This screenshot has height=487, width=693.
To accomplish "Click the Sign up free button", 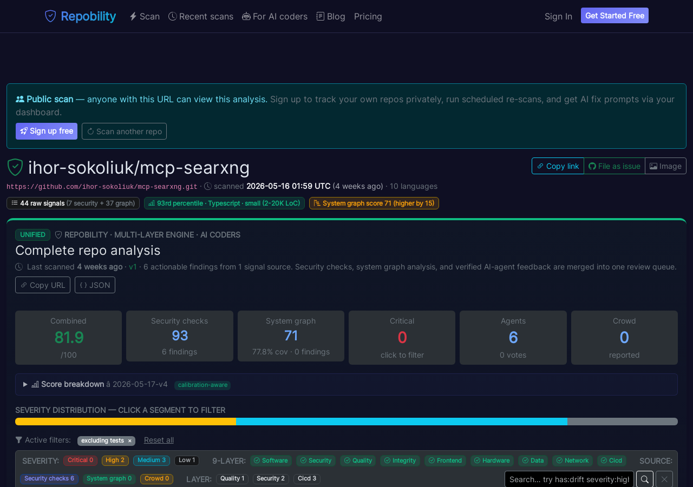I will pos(47,131).
